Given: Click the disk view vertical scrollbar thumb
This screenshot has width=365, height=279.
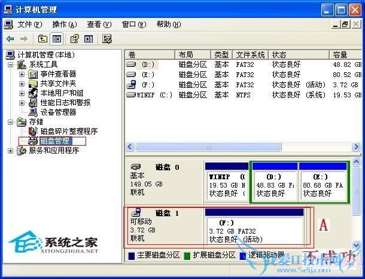Looking at the screenshot, I should click(x=357, y=191).
